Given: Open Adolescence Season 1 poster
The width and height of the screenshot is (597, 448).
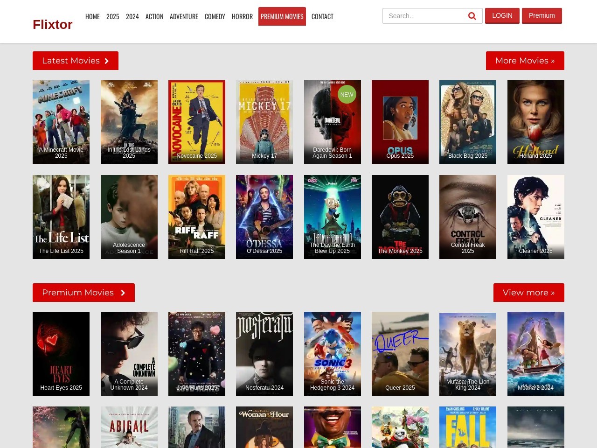Looking at the screenshot, I should (129, 217).
